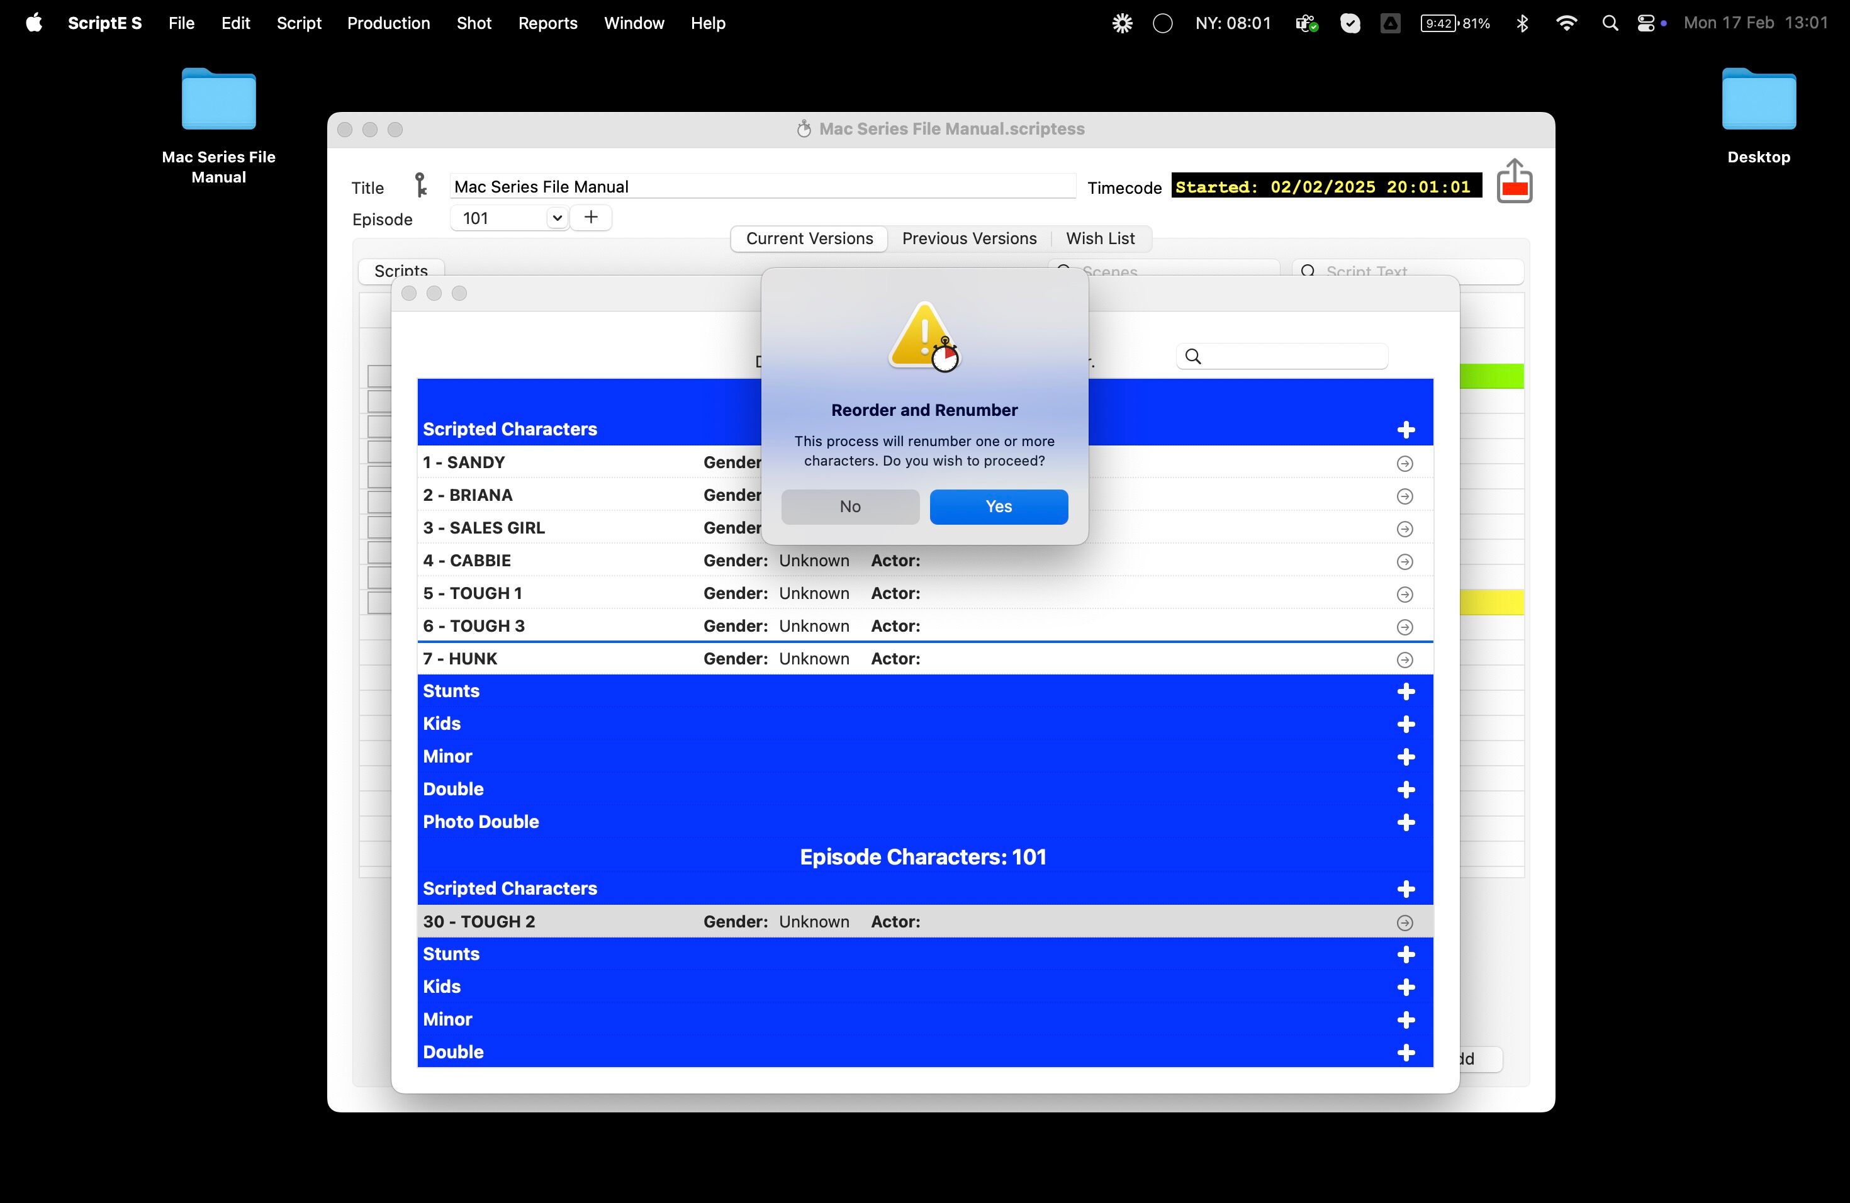Select the Wish List tab
Viewport: 1850px width, 1203px height.
[1099, 238]
